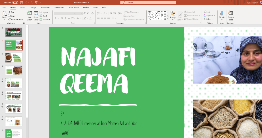Screen dimensions: 262x138
Task: Click the Redo icon
Action: point(32,3)
